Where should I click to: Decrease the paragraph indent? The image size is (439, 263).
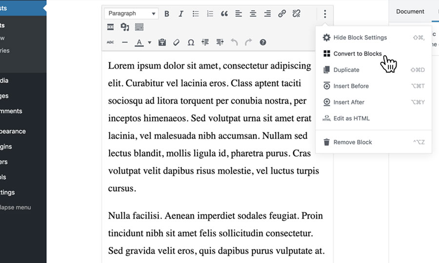205,42
